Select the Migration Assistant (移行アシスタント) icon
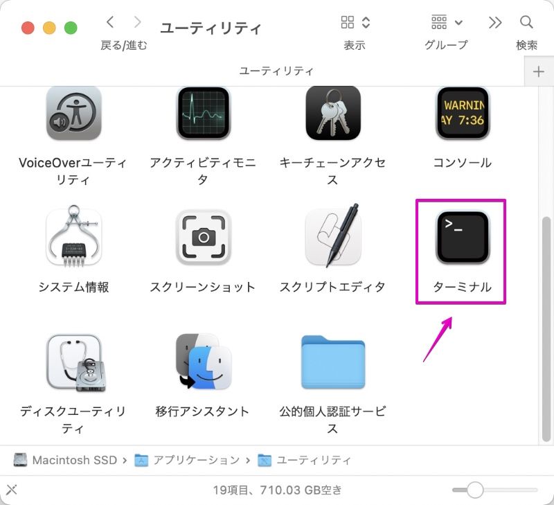 tap(204, 361)
